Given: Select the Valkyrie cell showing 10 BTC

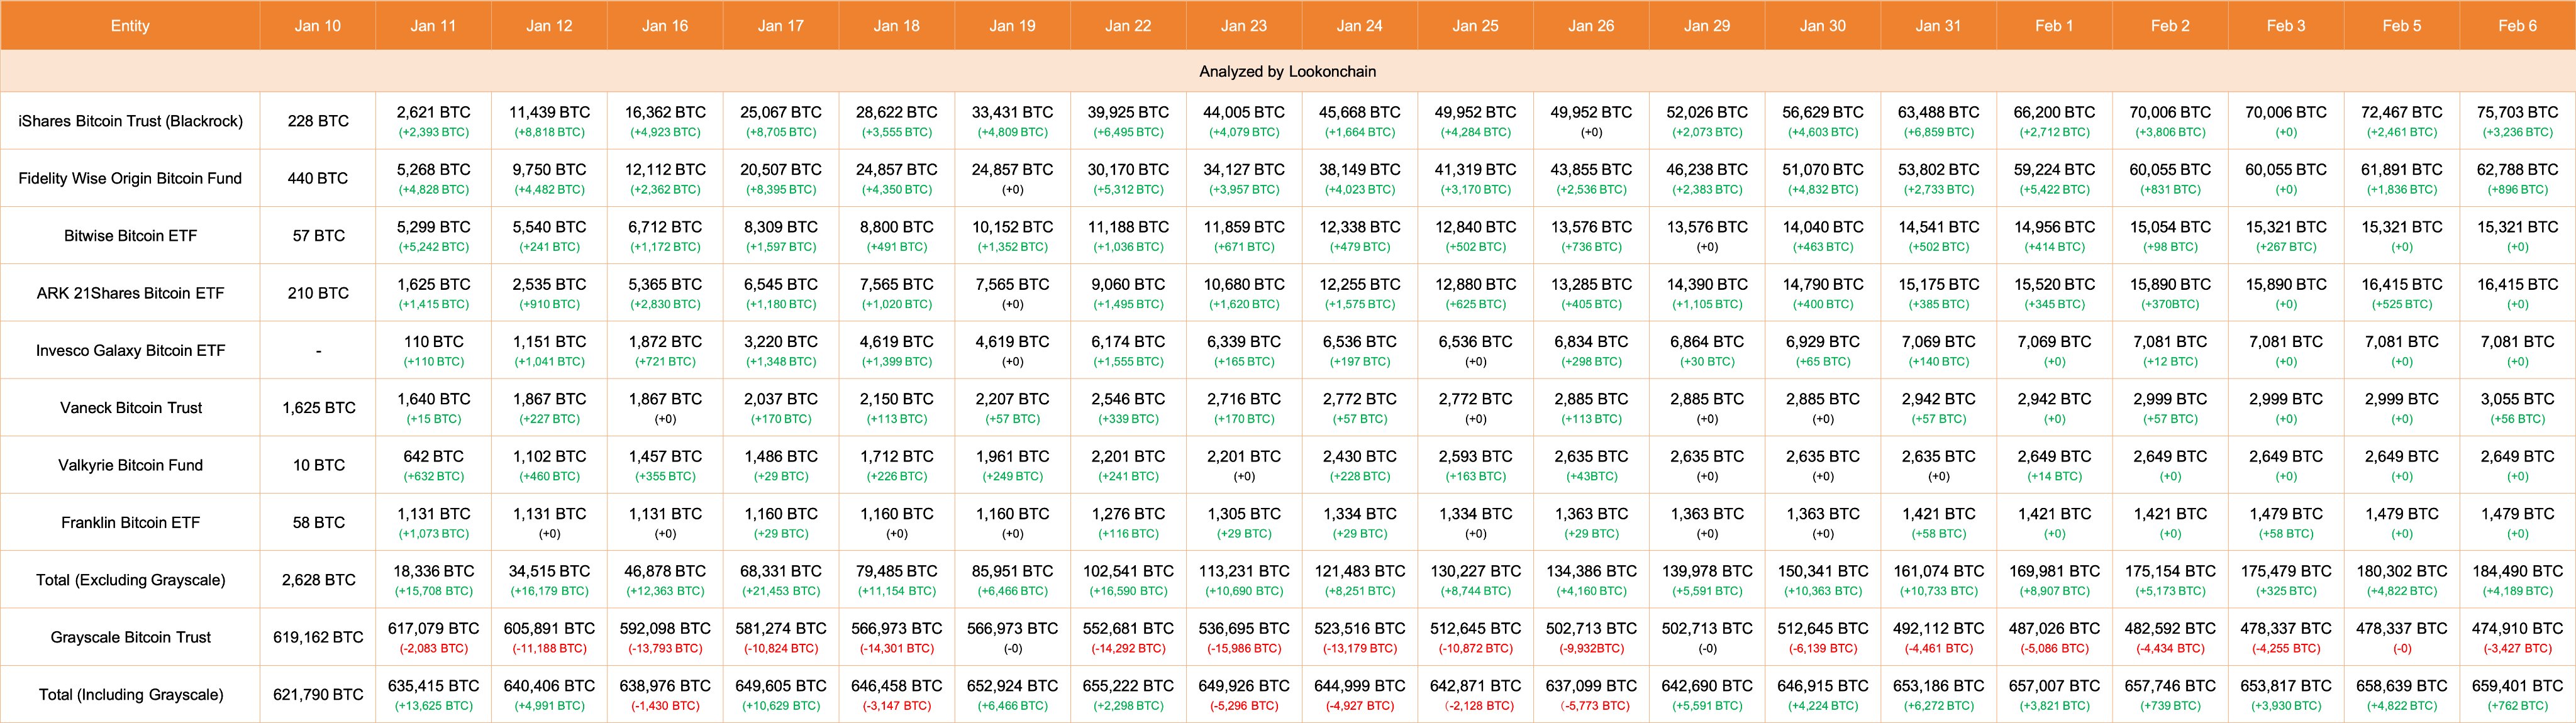Looking at the screenshot, I should (318, 465).
